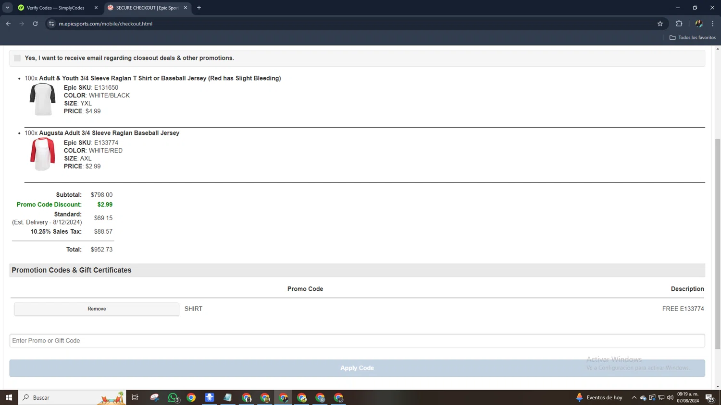Click the Buscar taskbar search box
Screen dimensions: 721x405
click(72, 397)
